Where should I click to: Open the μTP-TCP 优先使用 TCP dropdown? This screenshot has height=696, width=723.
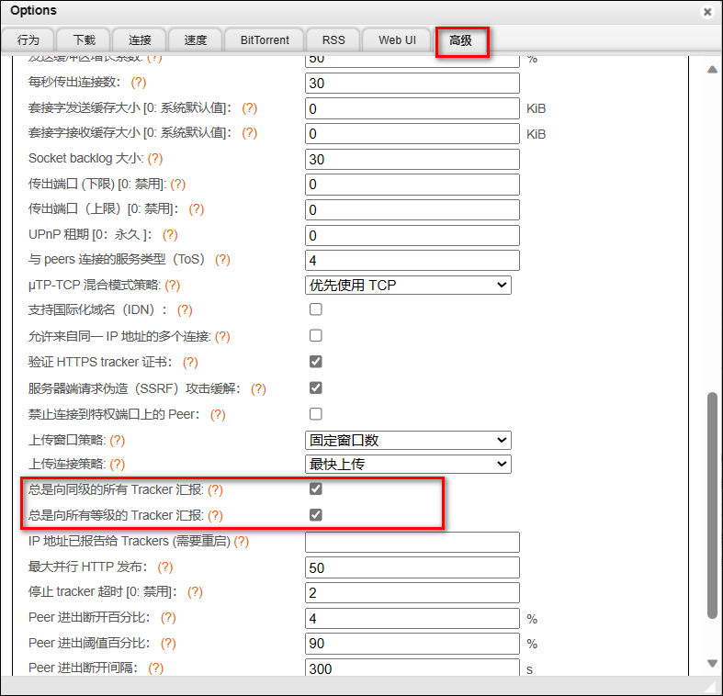(407, 286)
